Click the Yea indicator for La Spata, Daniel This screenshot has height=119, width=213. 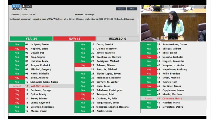pos(17,44)
